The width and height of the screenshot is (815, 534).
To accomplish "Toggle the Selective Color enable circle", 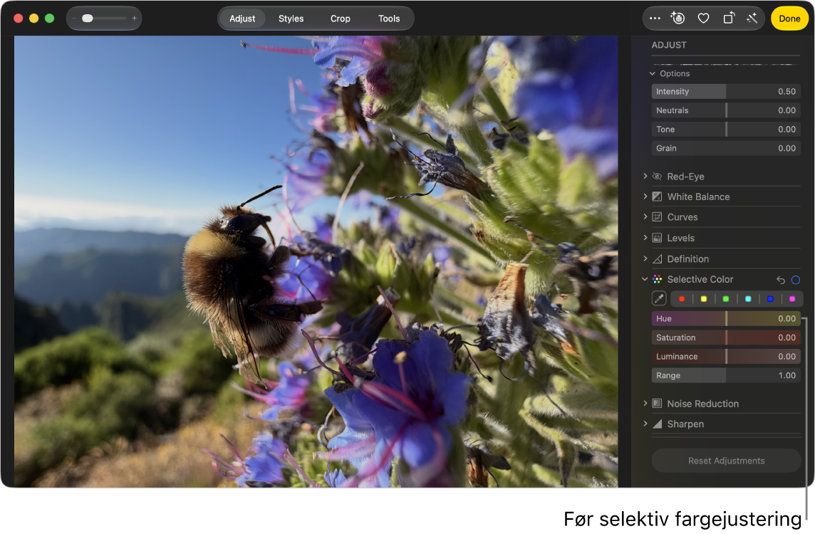I will (x=796, y=280).
